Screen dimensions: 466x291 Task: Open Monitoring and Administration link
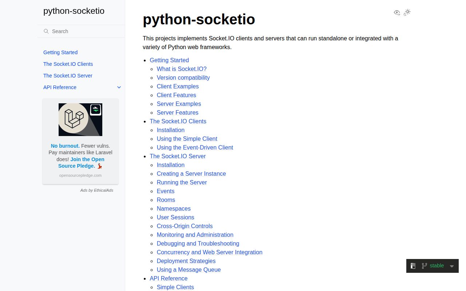[x=195, y=235]
